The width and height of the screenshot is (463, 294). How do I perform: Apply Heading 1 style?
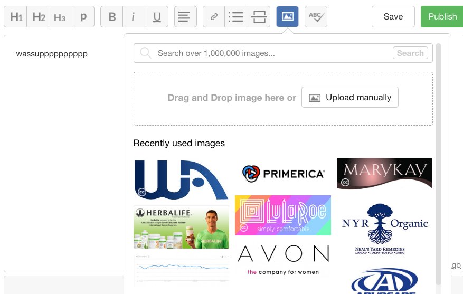pyautogui.click(x=15, y=17)
